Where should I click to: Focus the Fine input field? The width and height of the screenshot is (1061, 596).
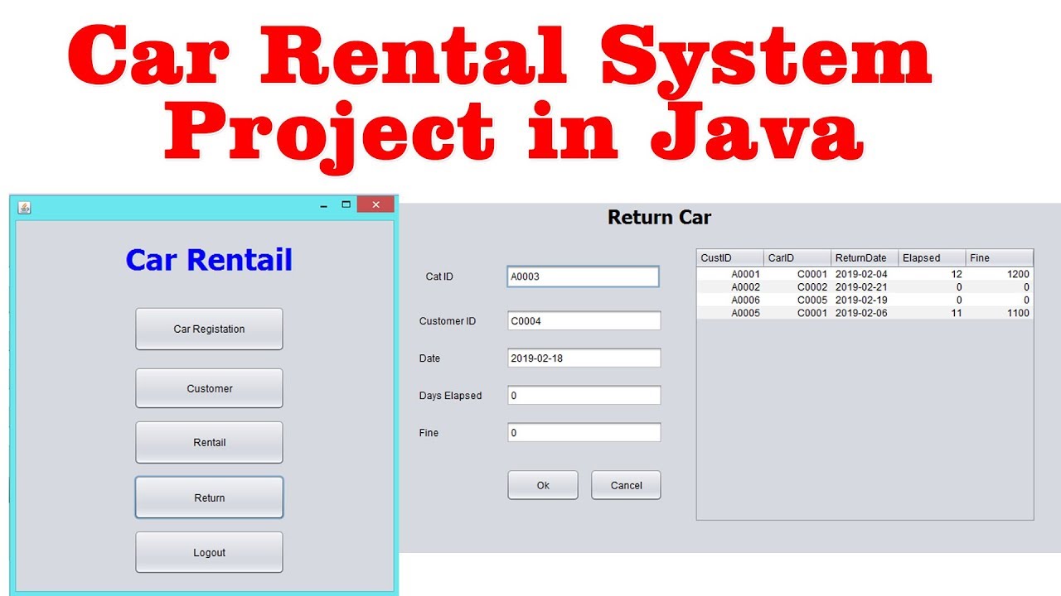point(584,433)
